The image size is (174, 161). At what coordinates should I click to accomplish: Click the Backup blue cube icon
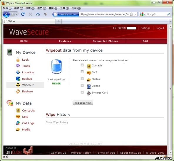point(18,79)
